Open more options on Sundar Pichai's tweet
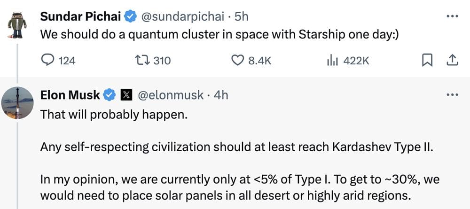This screenshot has height=209, width=470. (x=452, y=16)
